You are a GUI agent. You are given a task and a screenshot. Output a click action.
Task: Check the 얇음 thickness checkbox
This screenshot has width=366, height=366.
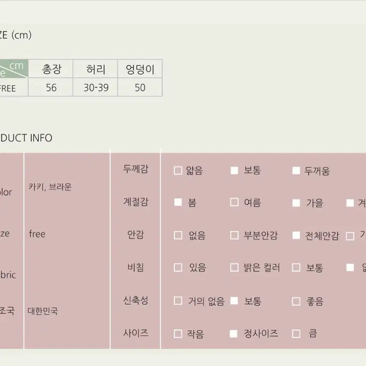[178, 171]
